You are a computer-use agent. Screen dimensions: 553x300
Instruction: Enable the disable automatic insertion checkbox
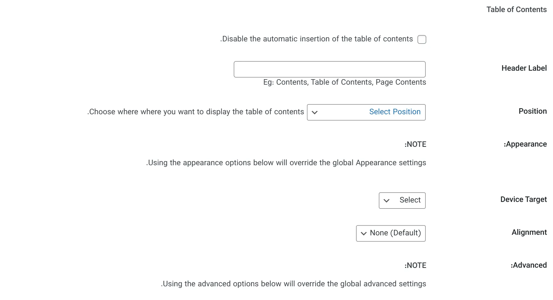(x=422, y=39)
